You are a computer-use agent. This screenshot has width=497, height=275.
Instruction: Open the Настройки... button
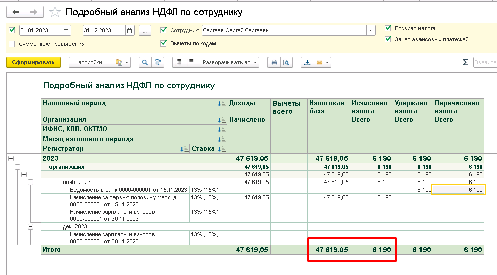tap(91, 62)
